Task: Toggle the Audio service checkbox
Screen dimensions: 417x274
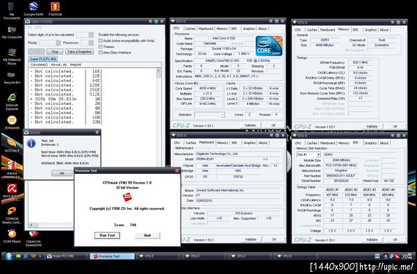Action: coord(101,41)
